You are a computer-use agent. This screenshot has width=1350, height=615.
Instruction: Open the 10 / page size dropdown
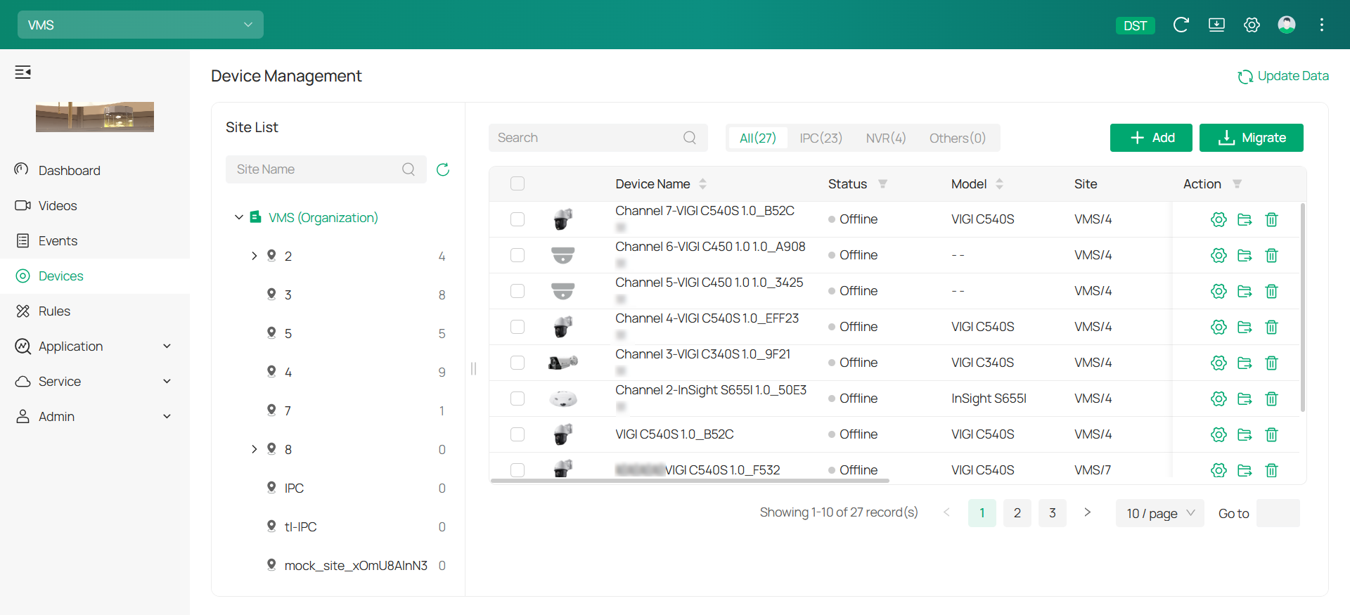[1159, 513]
